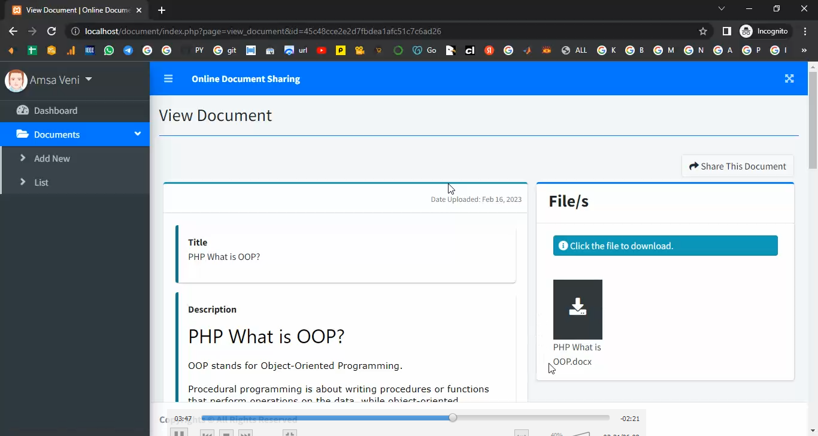Click the fullscreen expand icon in header
Image resolution: width=818 pixels, height=436 pixels.
coord(789,78)
